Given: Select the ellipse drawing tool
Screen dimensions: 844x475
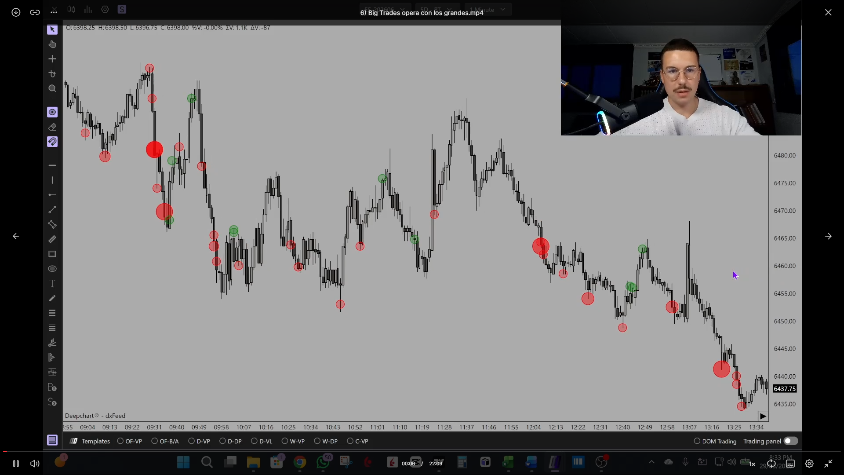Looking at the screenshot, I should point(52,269).
